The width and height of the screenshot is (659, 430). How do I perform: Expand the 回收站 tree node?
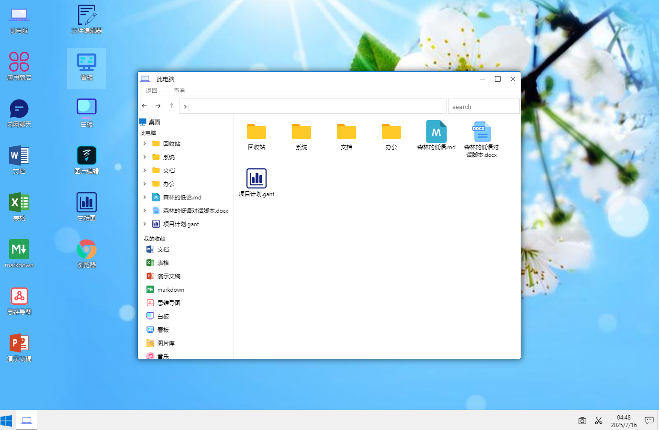(145, 143)
